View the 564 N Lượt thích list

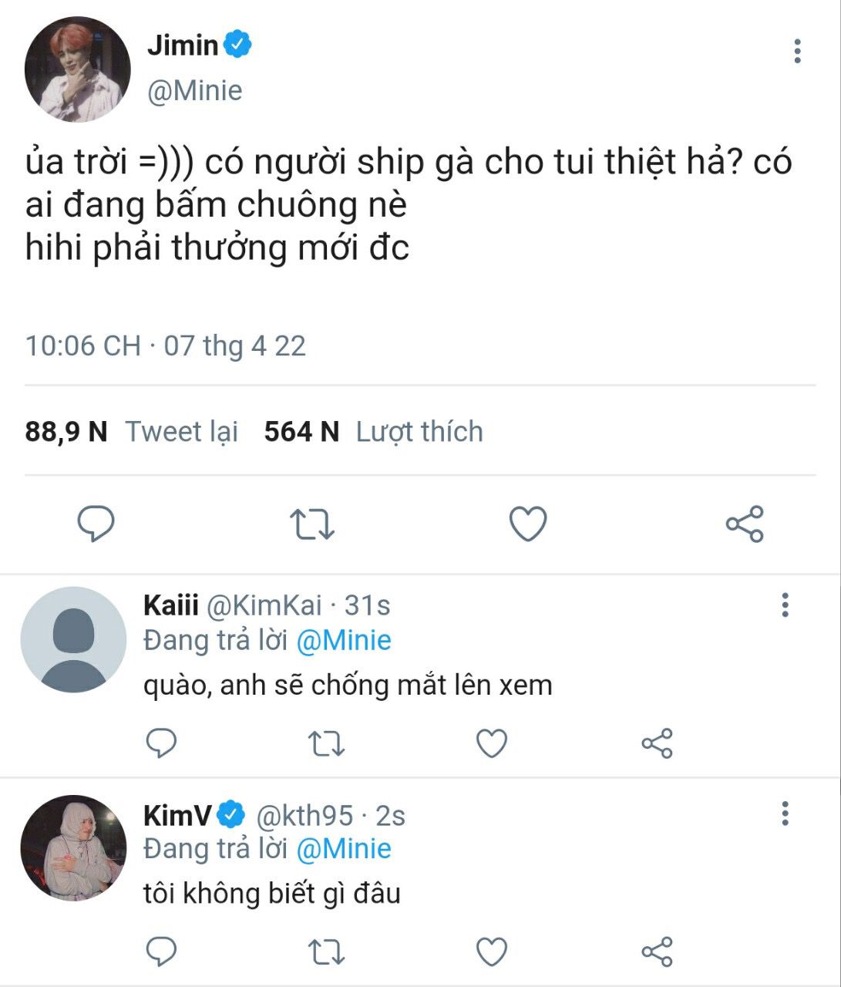[x=374, y=432]
